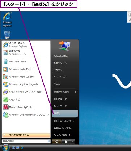Open Windows Live Messenger download

(26, 115)
